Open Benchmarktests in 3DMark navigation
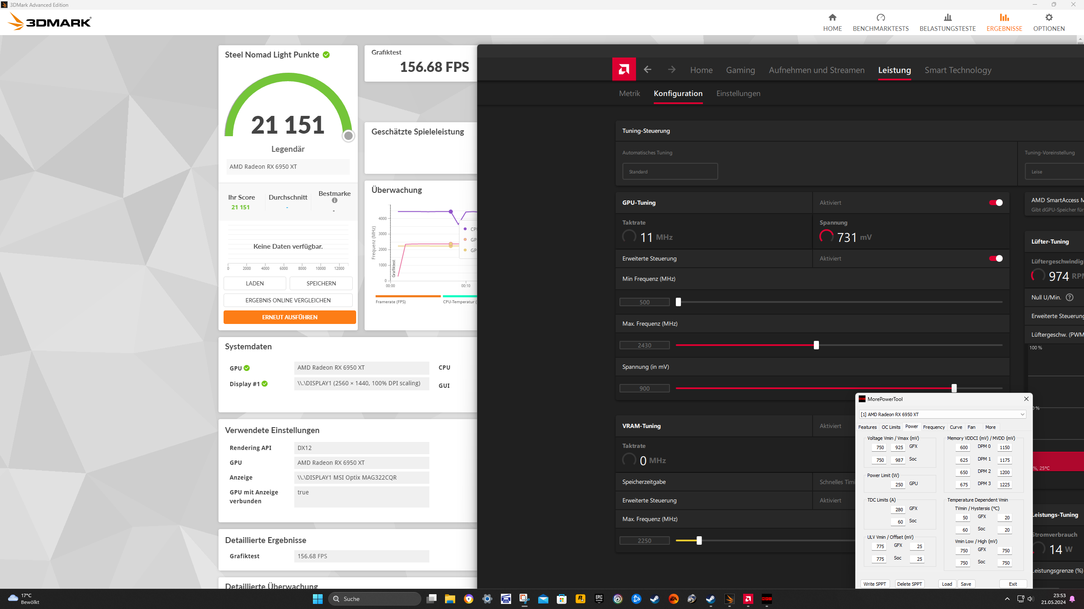The image size is (1084, 609). pyautogui.click(x=880, y=22)
